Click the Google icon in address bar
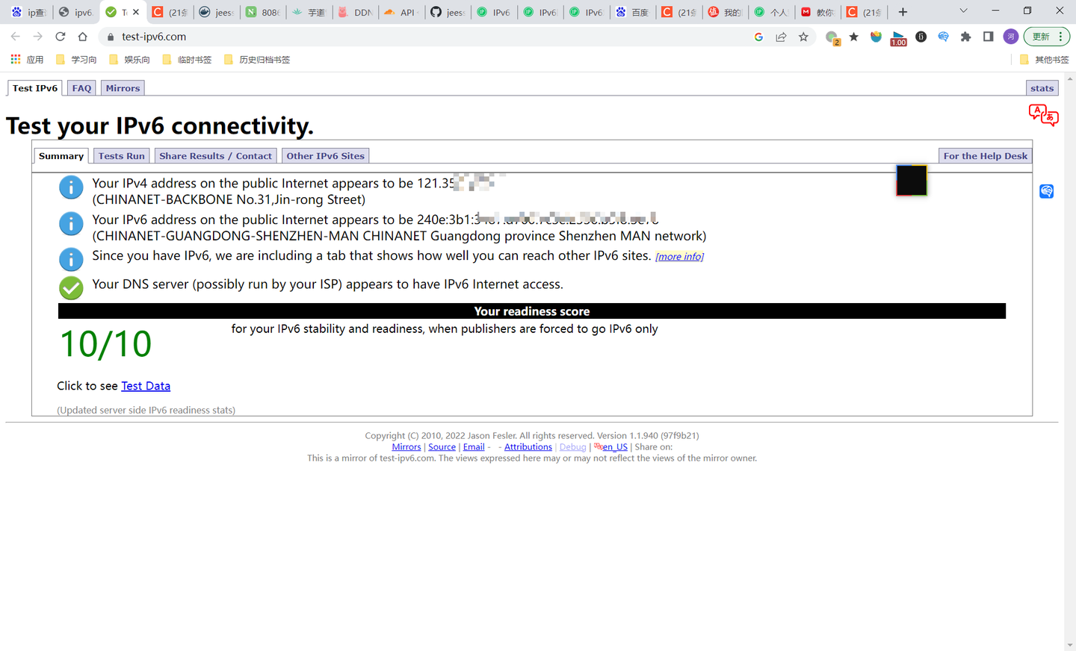 click(758, 37)
